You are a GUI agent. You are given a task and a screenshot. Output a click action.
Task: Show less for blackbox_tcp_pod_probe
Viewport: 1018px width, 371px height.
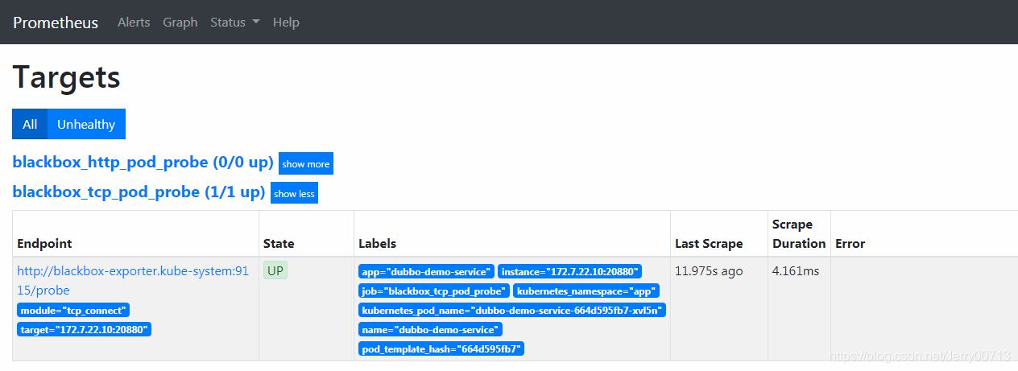click(294, 193)
